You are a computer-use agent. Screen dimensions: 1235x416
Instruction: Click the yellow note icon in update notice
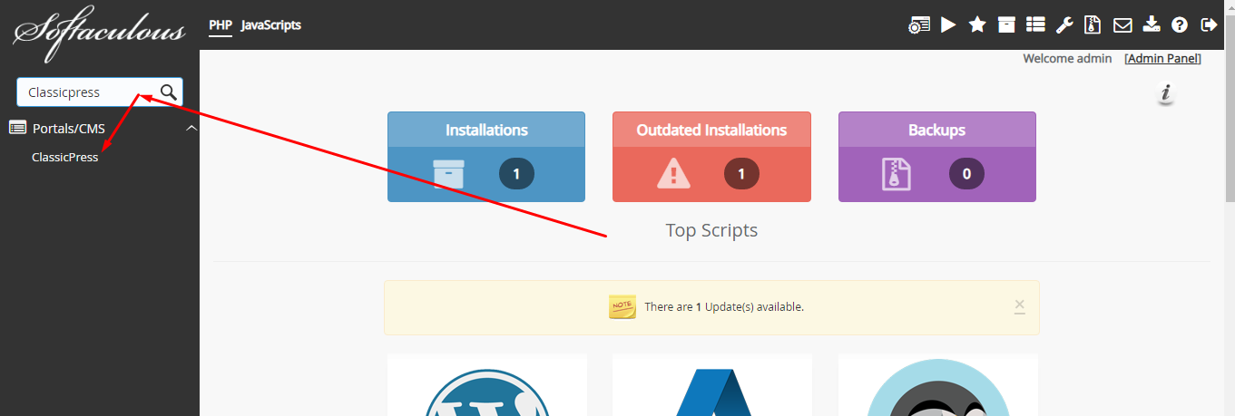pos(622,306)
